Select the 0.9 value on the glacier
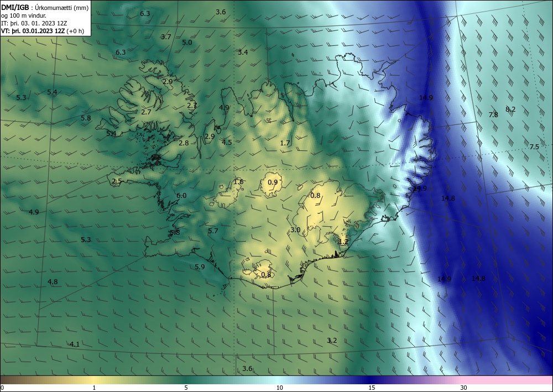Image resolution: width=553 pixels, height=392 pixels. 273,182
